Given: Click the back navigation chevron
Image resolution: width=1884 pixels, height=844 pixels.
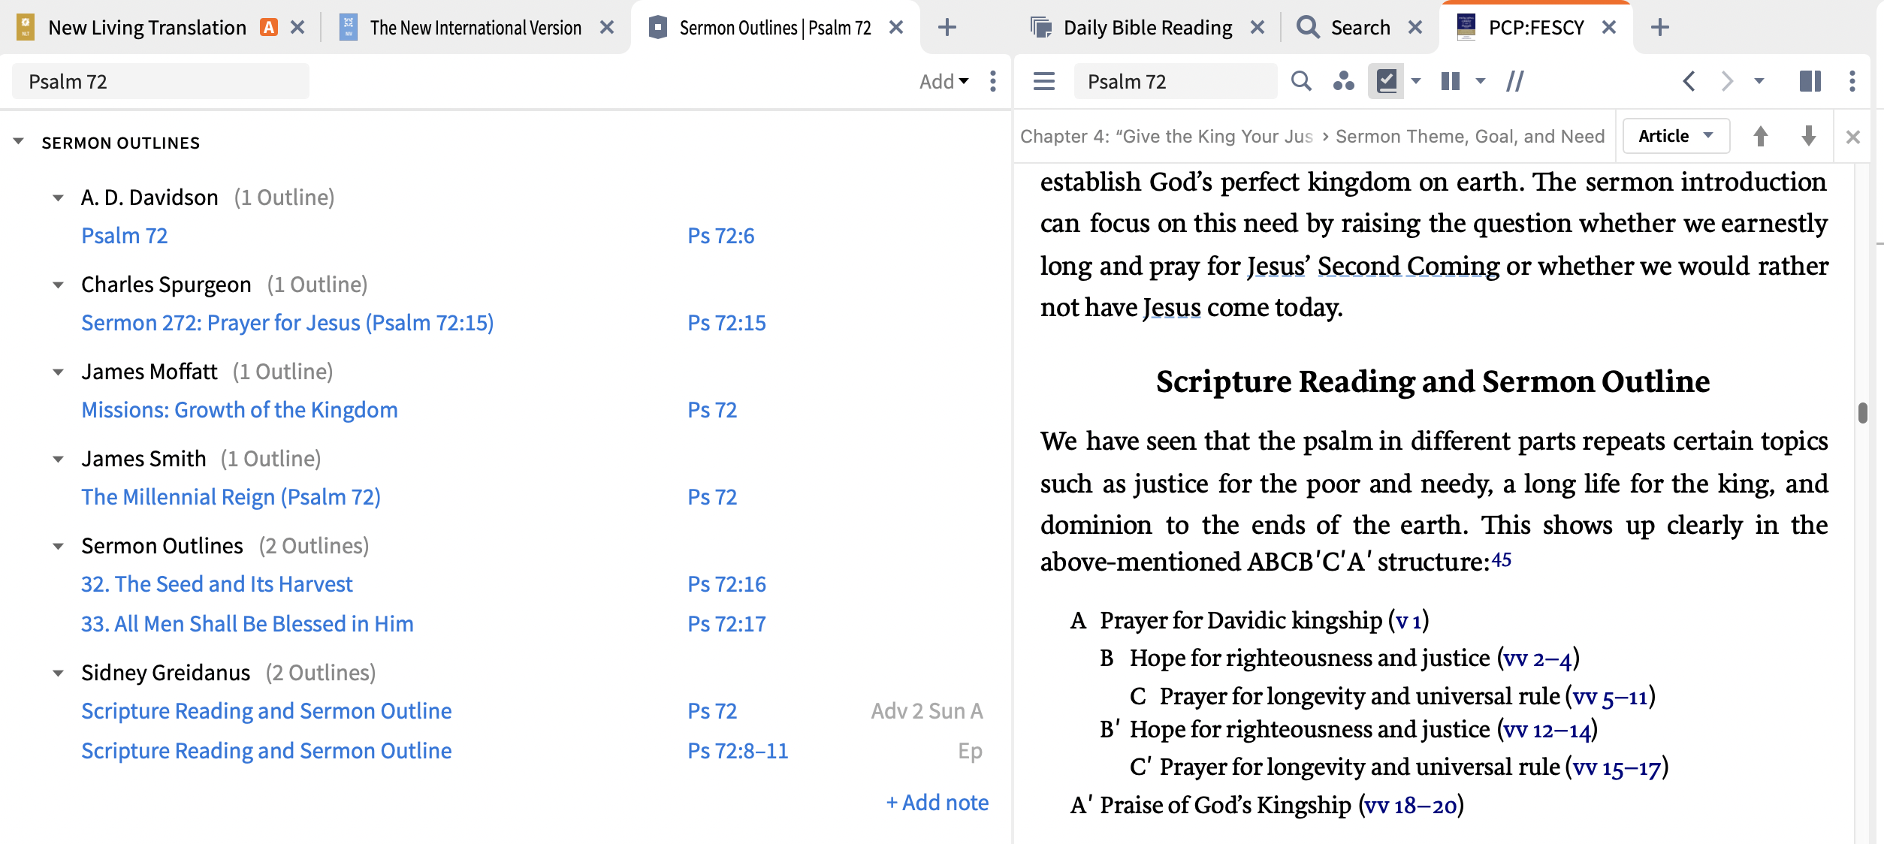Looking at the screenshot, I should 1689,81.
